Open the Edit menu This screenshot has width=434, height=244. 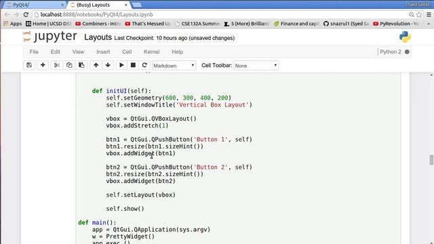pos(55,52)
